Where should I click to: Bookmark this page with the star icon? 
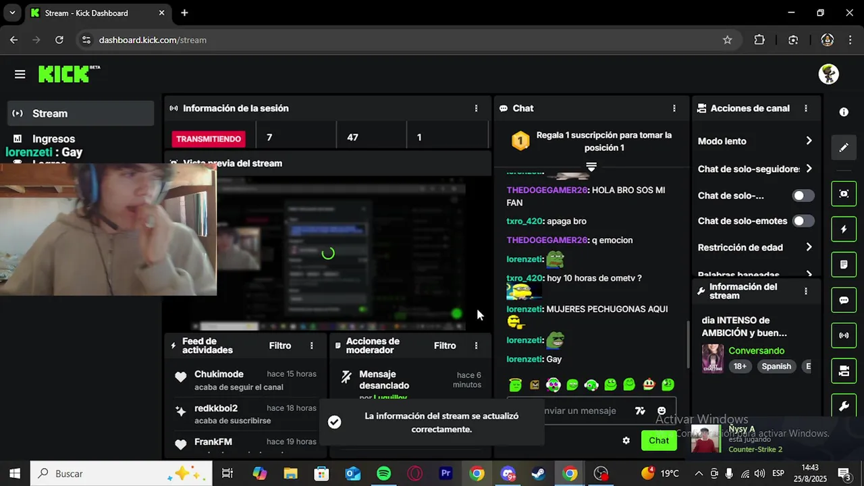tap(727, 40)
